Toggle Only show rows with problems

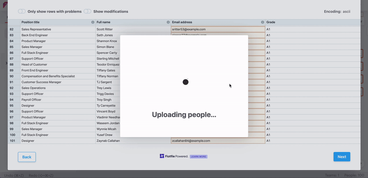click(22, 11)
